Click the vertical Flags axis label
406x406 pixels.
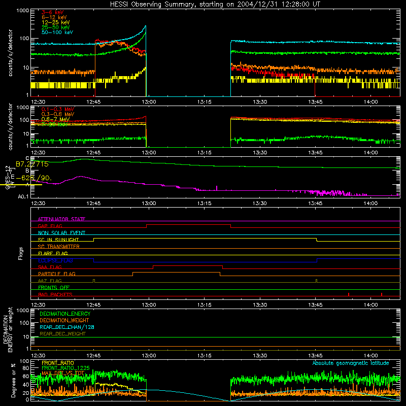pyautogui.click(x=21, y=253)
